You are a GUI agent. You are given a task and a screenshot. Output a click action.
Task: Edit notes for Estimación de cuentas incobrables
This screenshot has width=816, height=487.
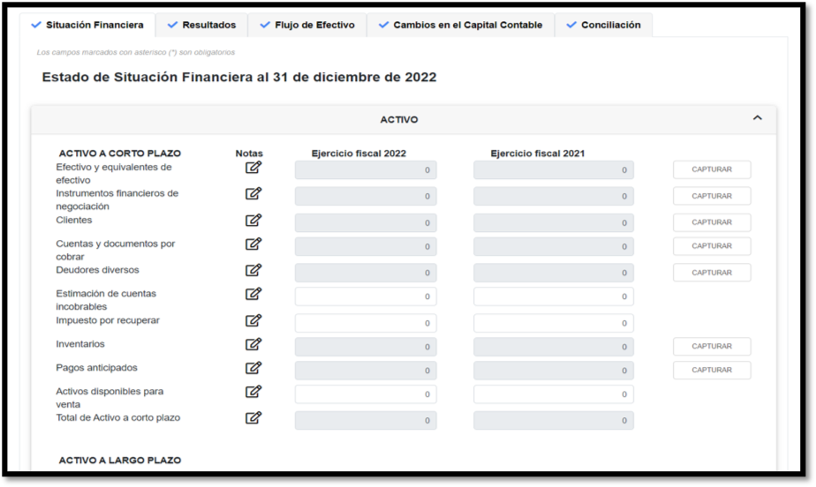pyautogui.click(x=253, y=295)
